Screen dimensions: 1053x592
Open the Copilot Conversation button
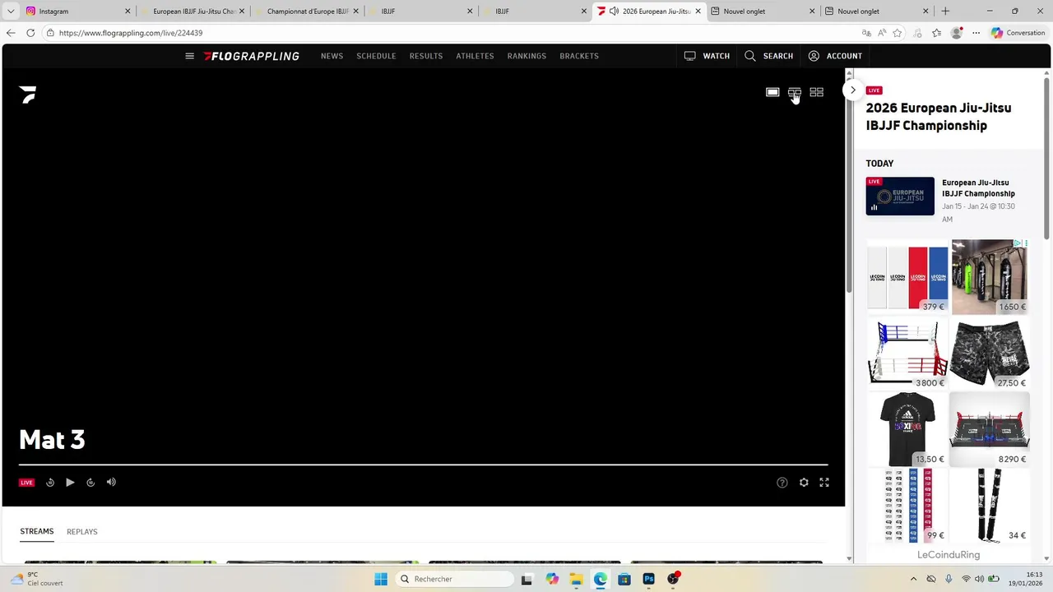[x=1018, y=33]
